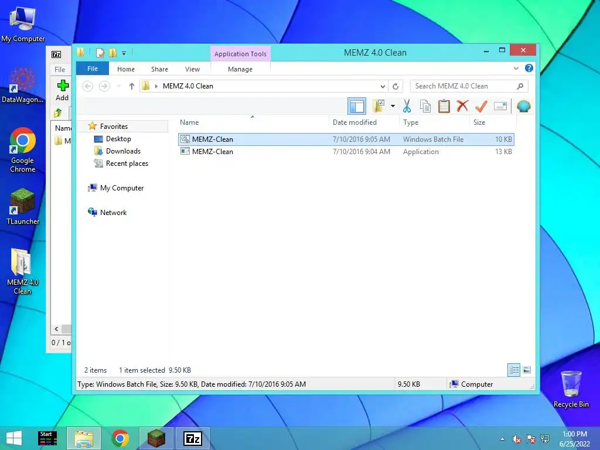Click the folder options toolbar icon
The height and width of the screenshot is (450, 600).
[379, 106]
